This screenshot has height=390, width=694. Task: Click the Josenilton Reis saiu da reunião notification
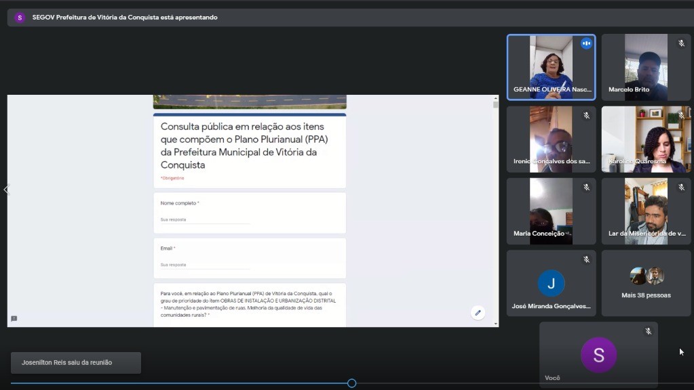76,363
